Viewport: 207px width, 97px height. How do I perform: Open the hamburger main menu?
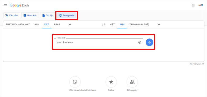pos(5,5)
